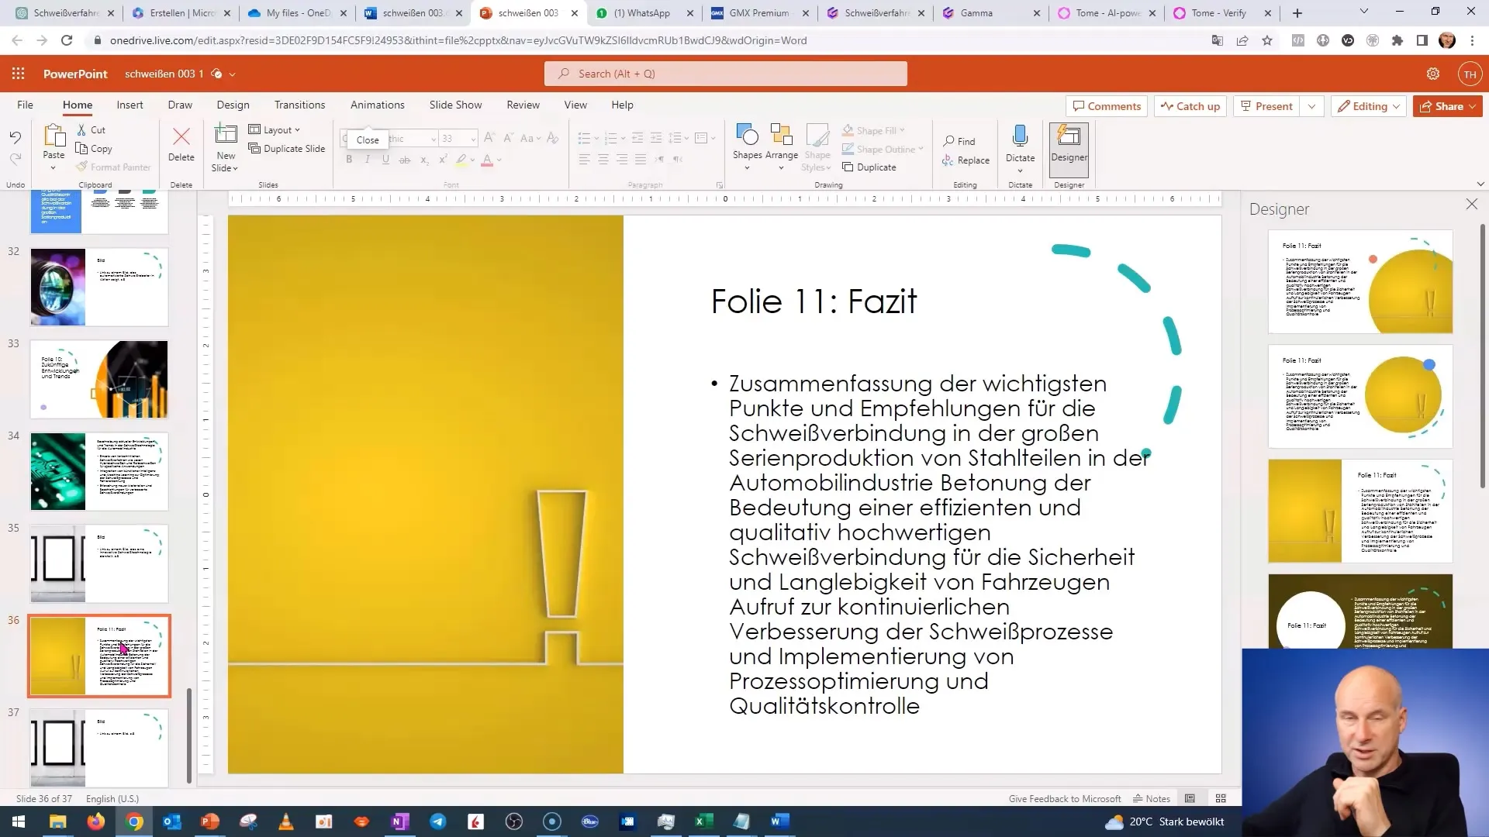Open the Animations tab dropdown
1489x837 pixels.
(x=378, y=105)
